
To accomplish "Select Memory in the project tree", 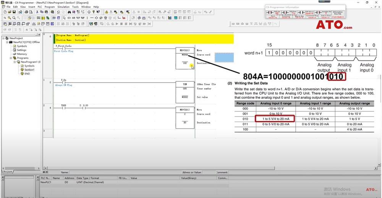I will point(22,54).
